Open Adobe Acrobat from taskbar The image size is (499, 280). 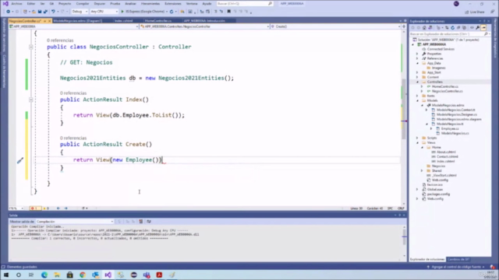pos(159,275)
